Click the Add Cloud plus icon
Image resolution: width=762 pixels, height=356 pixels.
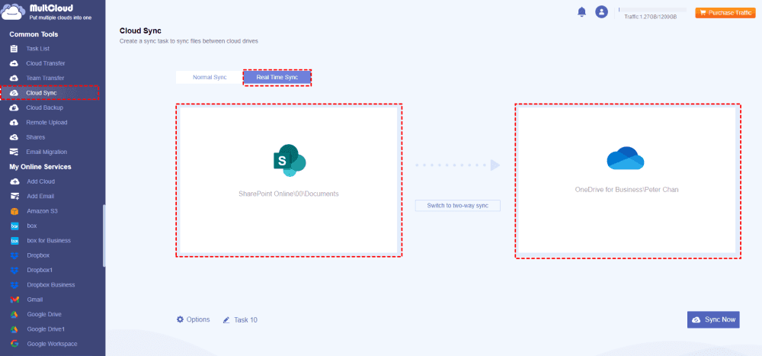[14, 181]
